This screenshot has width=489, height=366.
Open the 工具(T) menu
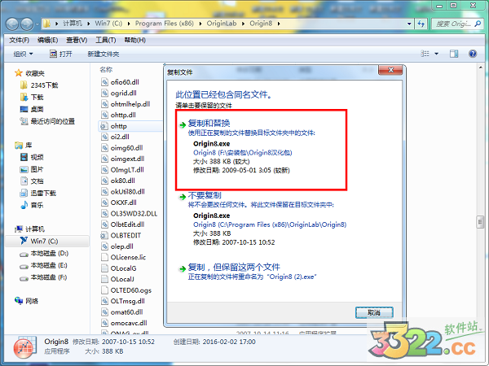[106, 40]
